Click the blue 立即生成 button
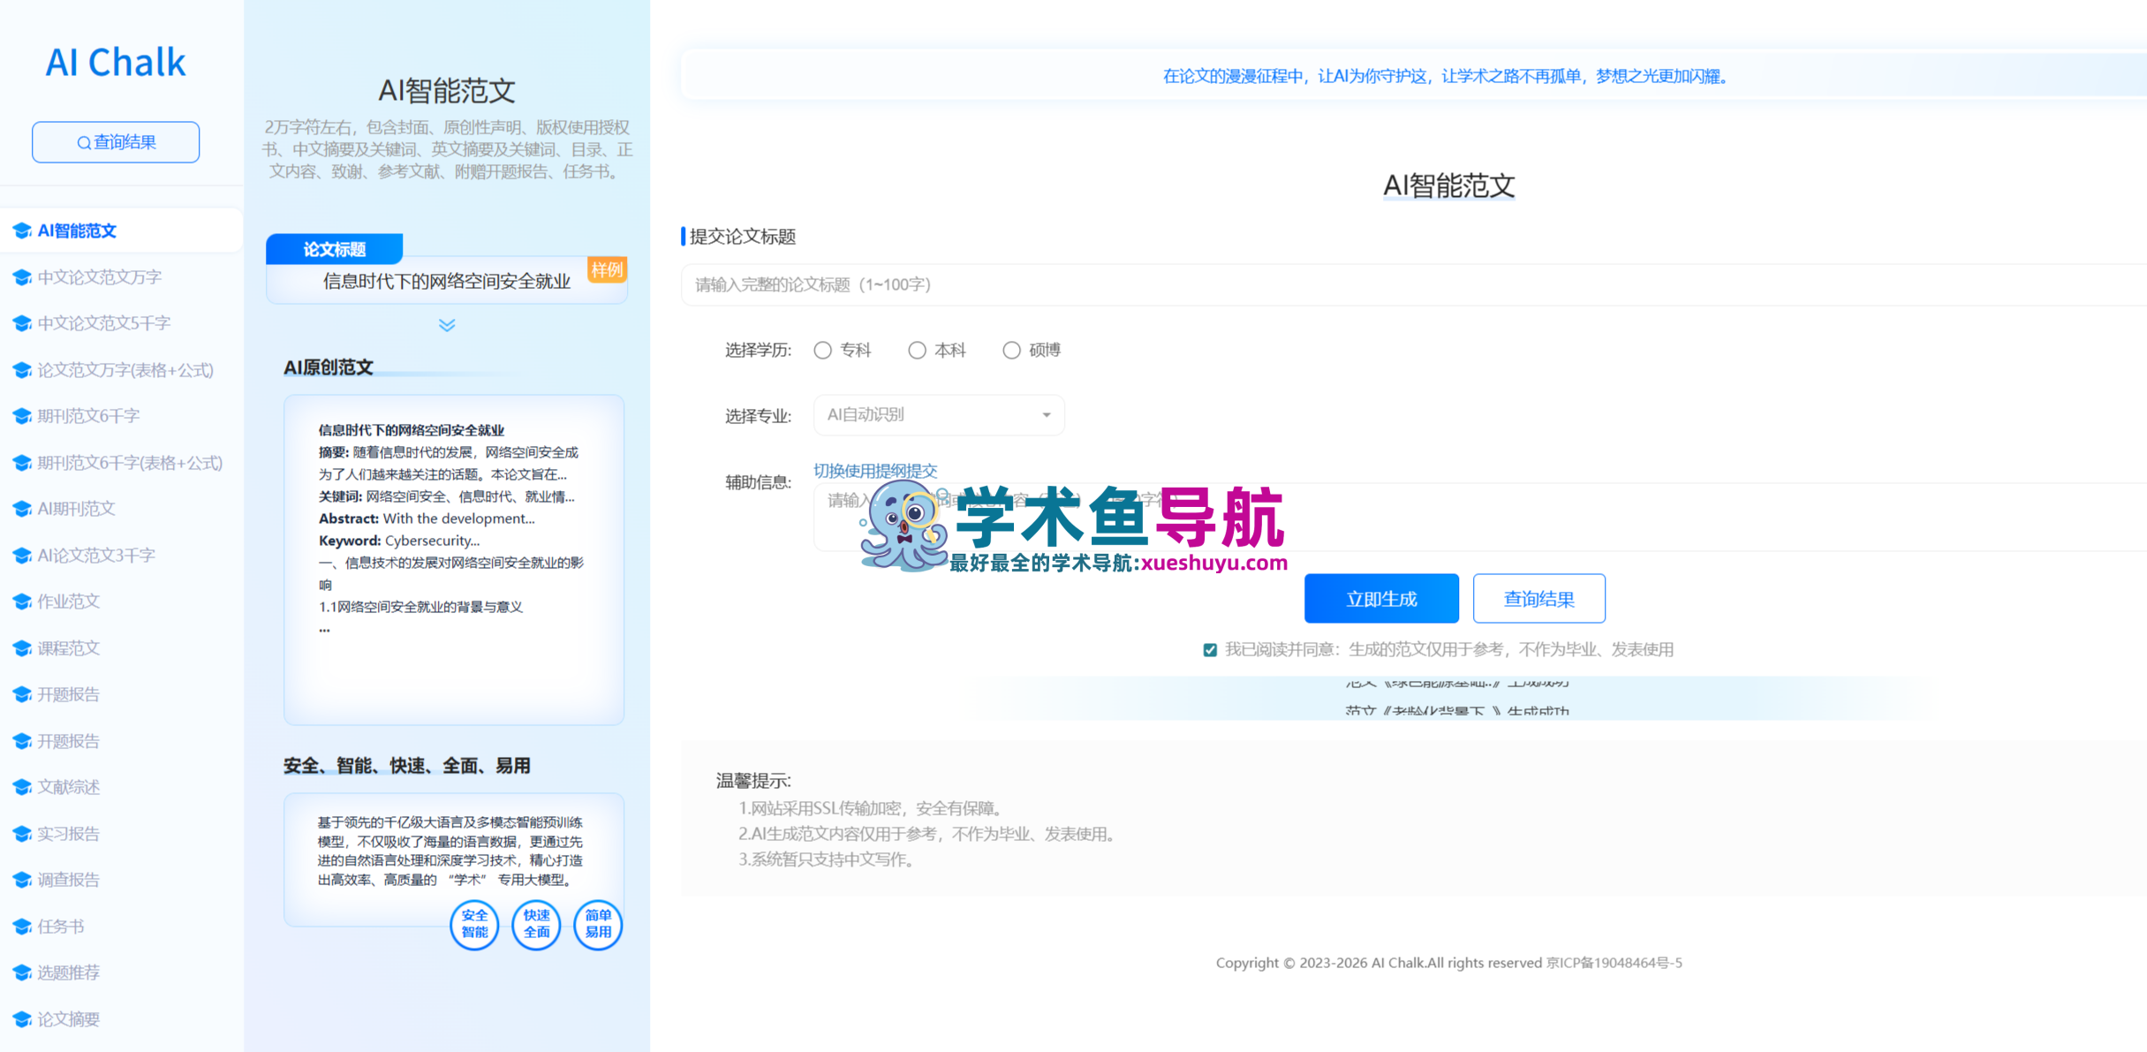The width and height of the screenshot is (2147, 1052). tap(1381, 599)
